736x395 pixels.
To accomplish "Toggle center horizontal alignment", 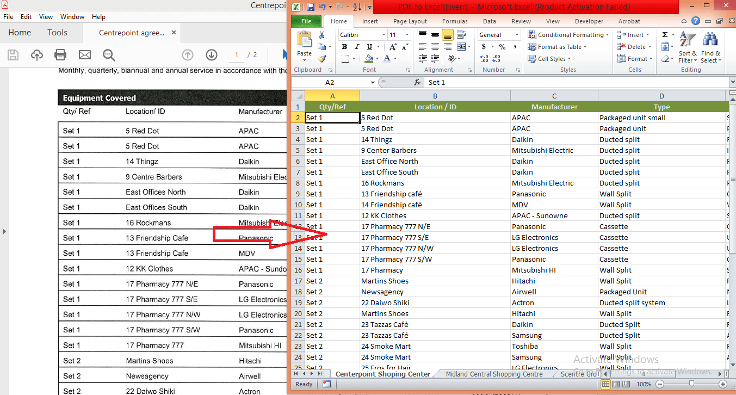I will click(435, 47).
